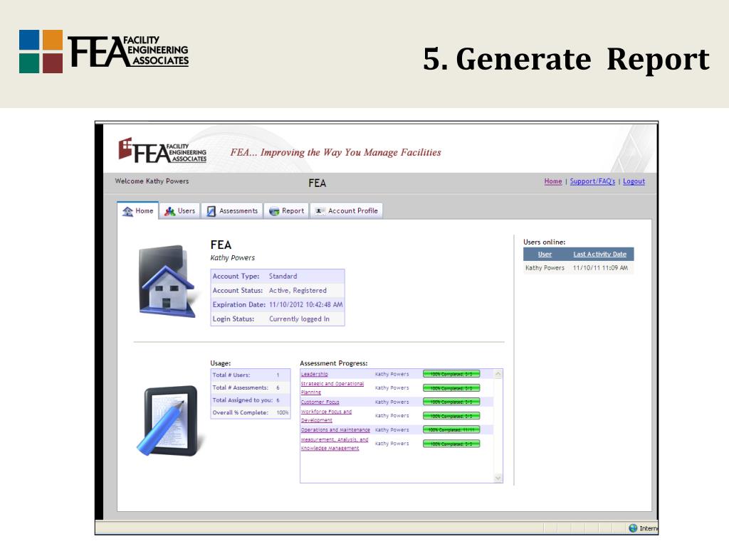Open Workforce Focus and Development assessment
This screenshot has height=546, width=729.
coord(326,415)
